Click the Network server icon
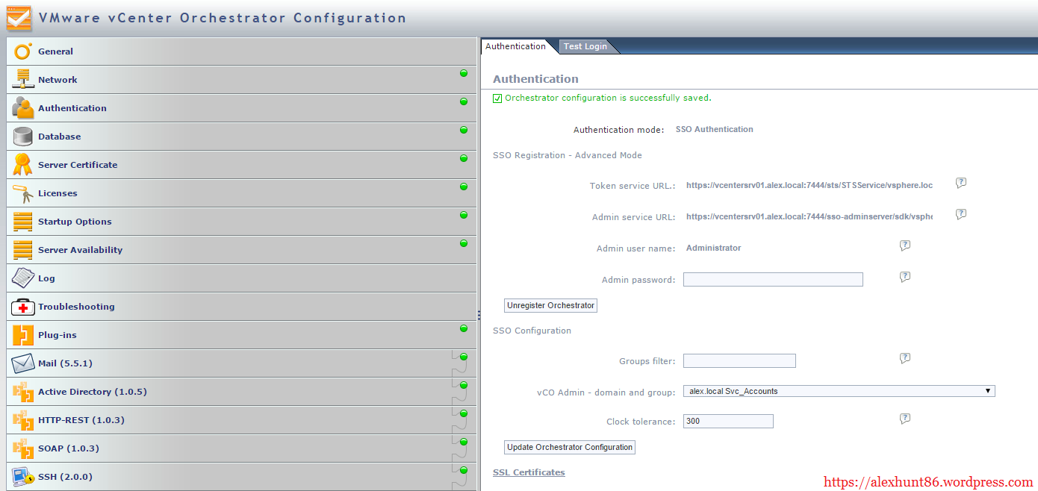 point(23,80)
